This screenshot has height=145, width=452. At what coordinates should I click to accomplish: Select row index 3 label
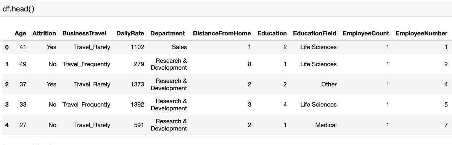pyautogui.click(x=7, y=105)
